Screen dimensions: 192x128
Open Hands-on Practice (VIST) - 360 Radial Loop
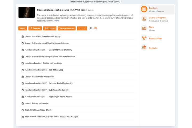pyautogui.click(x=44, y=70)
